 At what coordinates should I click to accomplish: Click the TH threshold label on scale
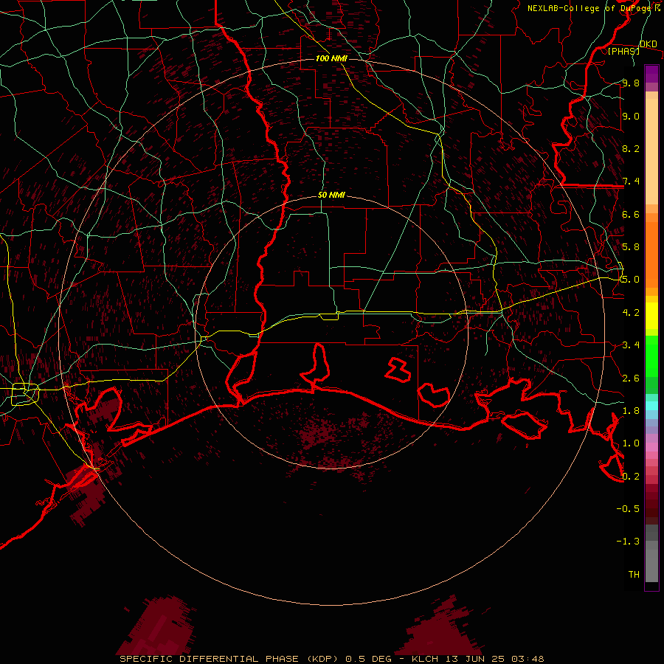tap(634, 574)
